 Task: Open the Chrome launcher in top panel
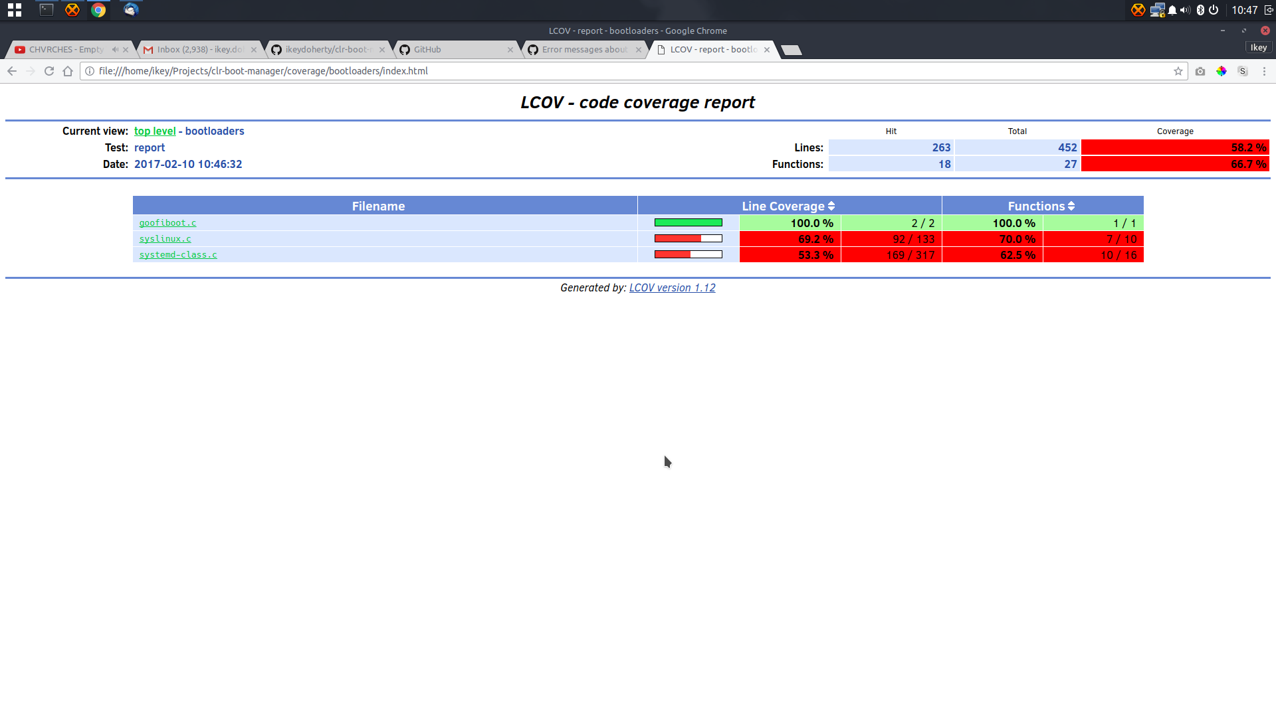(x=98, y=10)
